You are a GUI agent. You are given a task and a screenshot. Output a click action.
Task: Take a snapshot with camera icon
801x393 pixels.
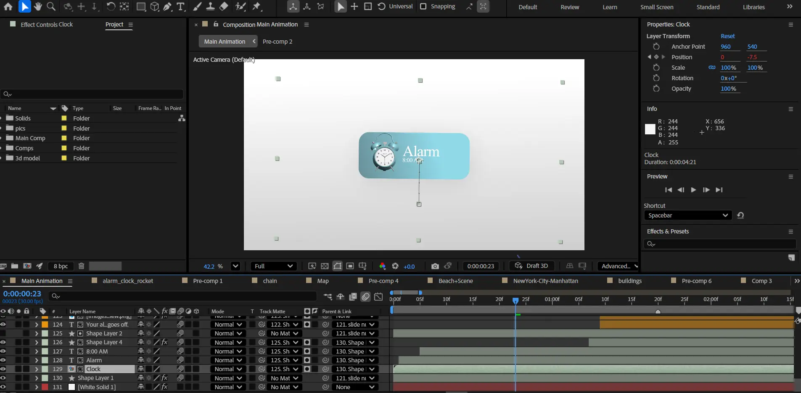(435, 266)
